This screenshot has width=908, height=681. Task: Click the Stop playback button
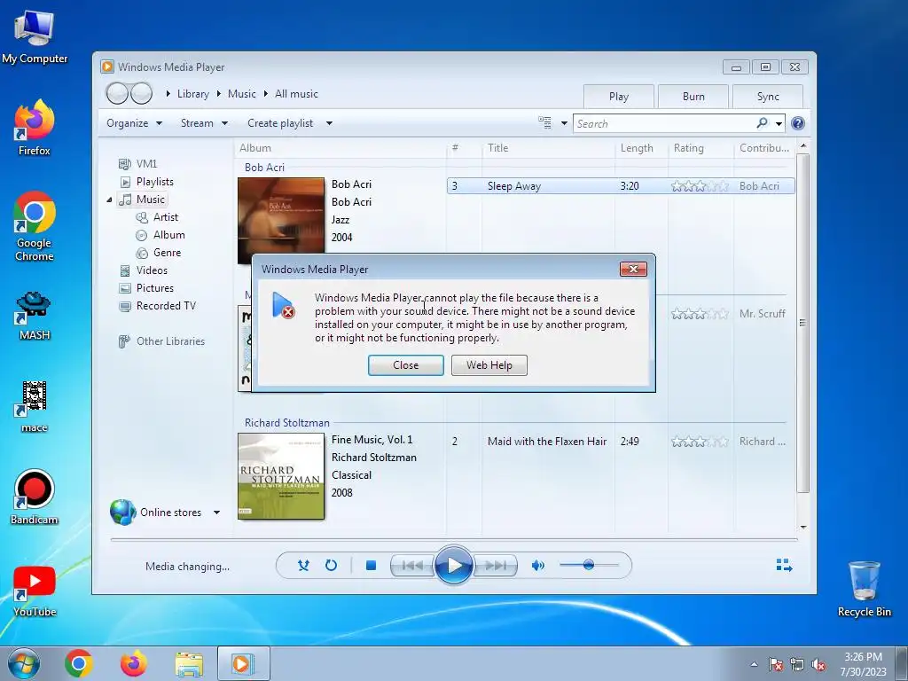coord(372,565)
